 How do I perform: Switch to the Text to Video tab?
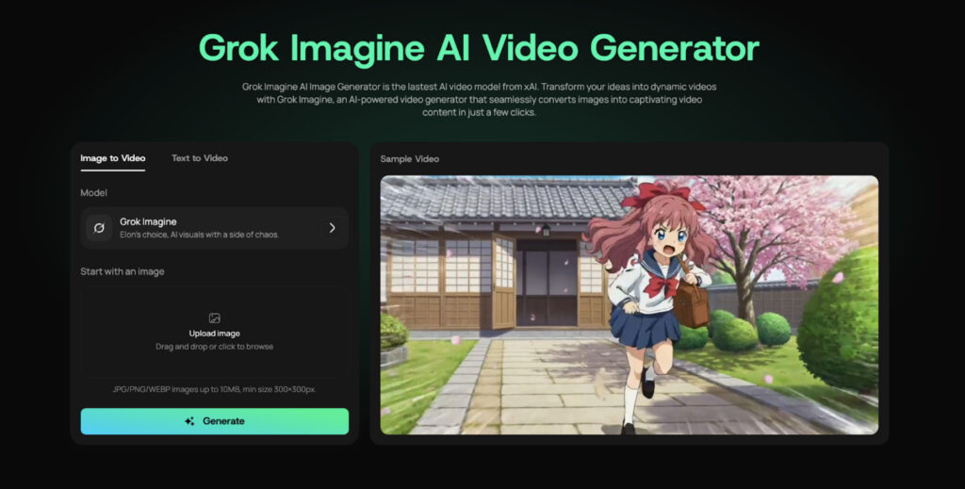pos(199,158)
